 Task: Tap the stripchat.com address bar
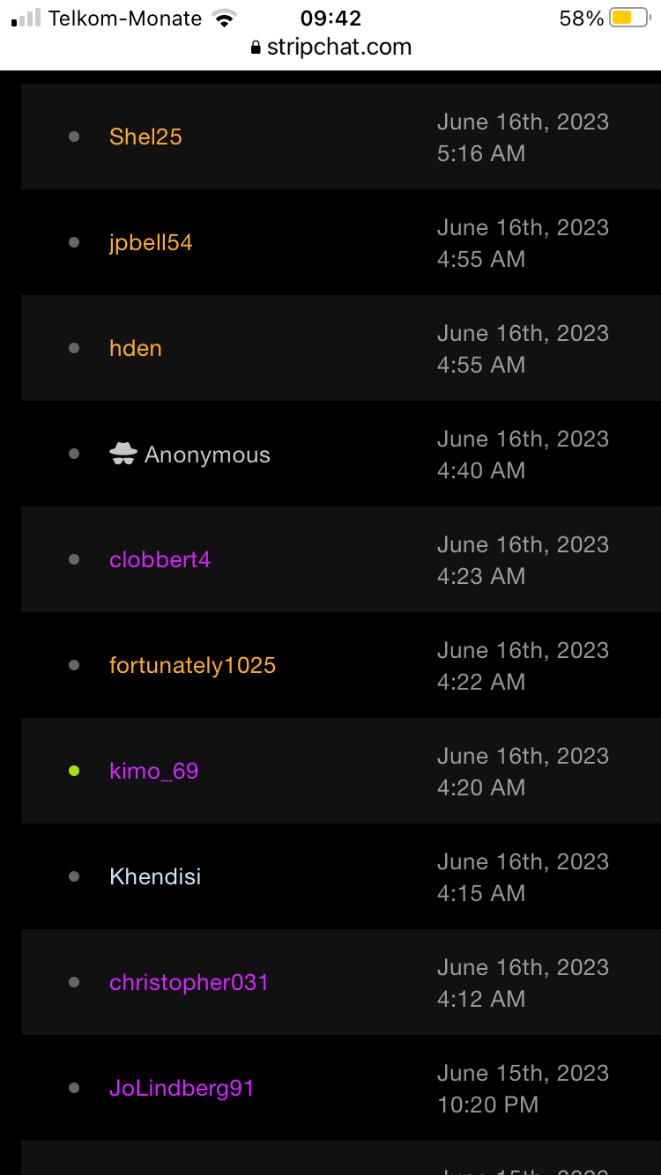(x=338, y=48)
